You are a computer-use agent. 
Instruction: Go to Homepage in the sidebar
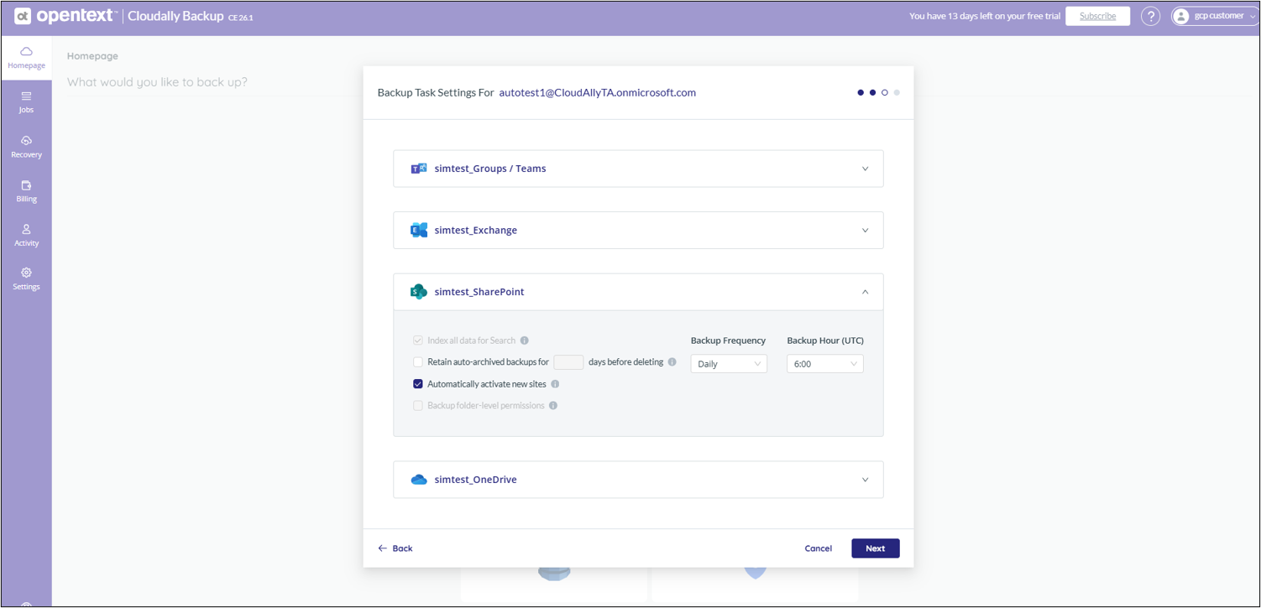(26, 58)
